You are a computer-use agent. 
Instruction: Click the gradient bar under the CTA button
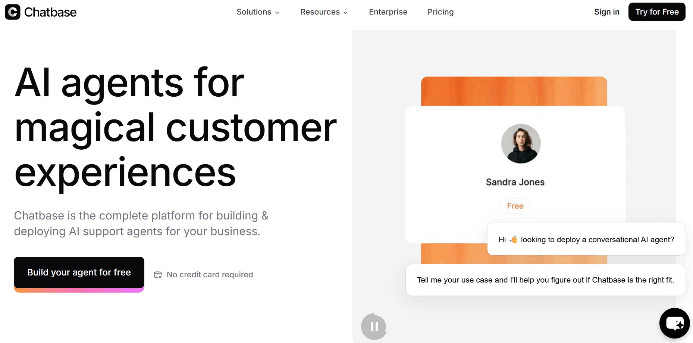(79, 290)
